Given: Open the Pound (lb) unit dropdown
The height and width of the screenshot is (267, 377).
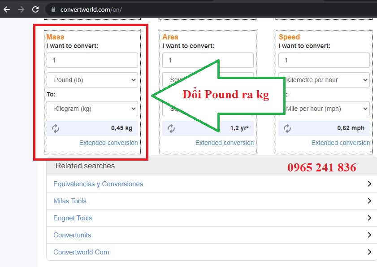Looking at the screenshot, I should (92, 79).
